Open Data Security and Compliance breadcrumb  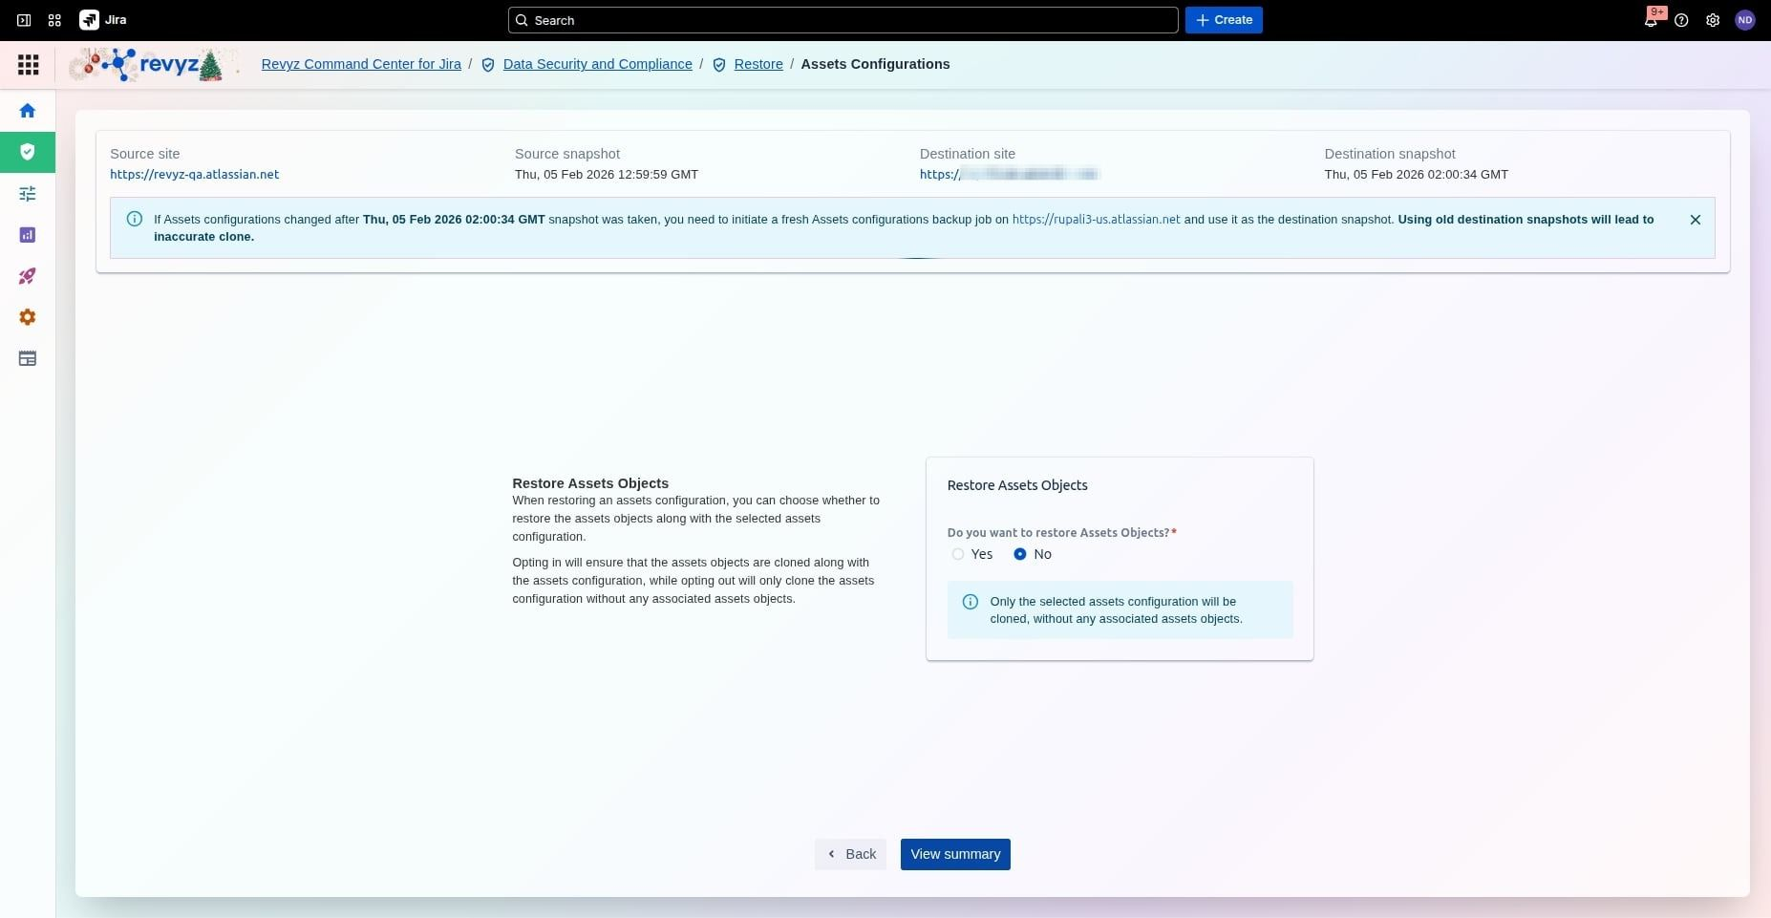tap(597, 64)
